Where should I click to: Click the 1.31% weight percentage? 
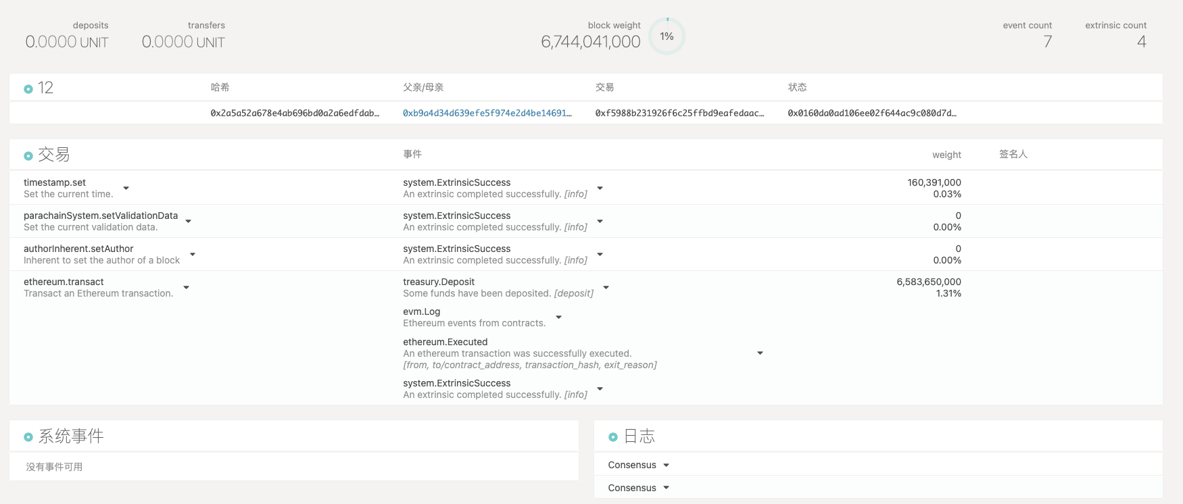[x=948, y=293]
